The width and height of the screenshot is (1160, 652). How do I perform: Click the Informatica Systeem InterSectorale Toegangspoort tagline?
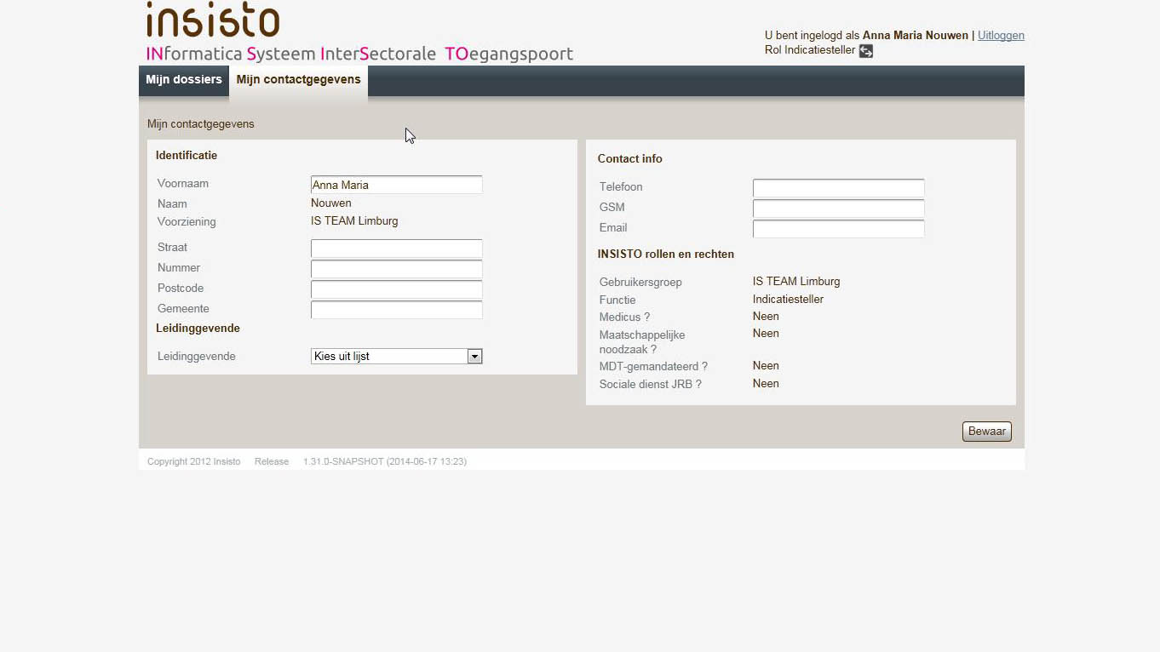click(359, 54)
